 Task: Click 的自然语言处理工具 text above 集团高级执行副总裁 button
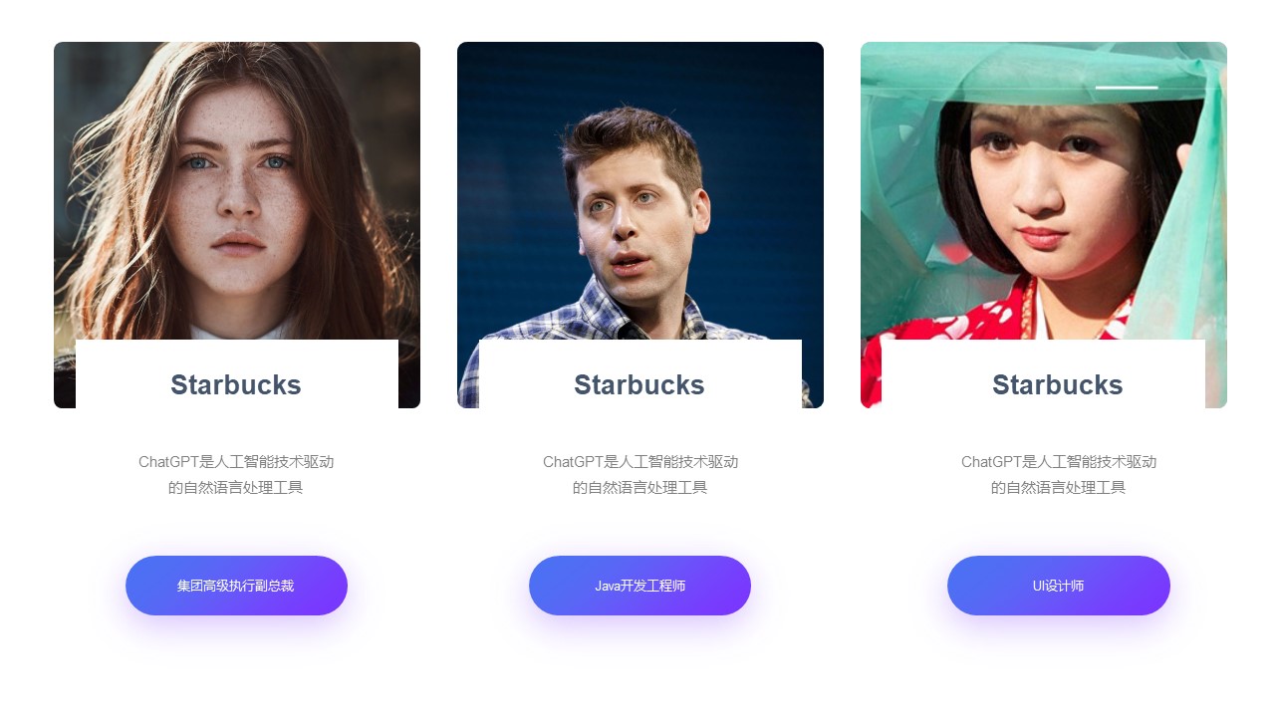coord(236,488)
